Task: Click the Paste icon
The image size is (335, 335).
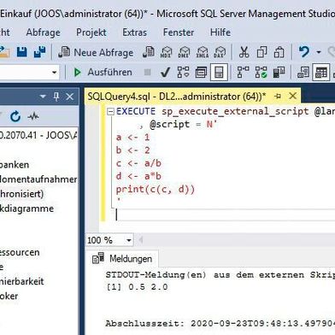Action: (279, 52)
